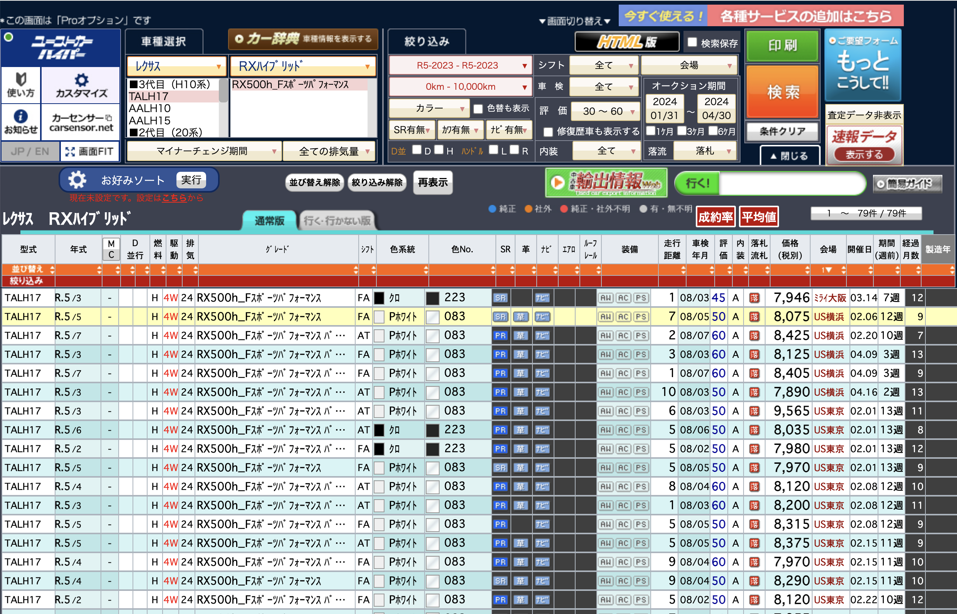
Task: Open the カラー dropdown
Action: coord(429,109)
